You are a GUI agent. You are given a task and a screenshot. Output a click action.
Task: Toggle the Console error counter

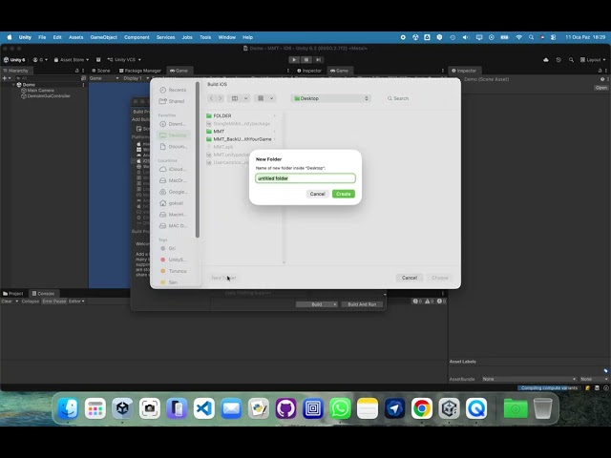click(x=441, y=302)
